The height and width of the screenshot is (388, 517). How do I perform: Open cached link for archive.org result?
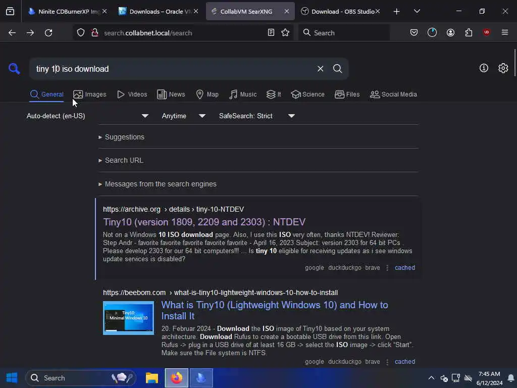click(404, 268)
